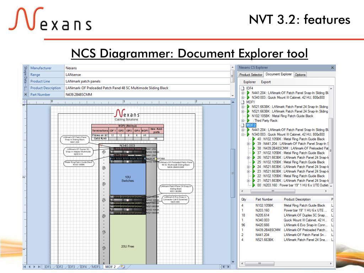The width and height of the screenshot is (364, 273).
Task: Click the Manufacturer value field Nexans
Action: [147, 68]
